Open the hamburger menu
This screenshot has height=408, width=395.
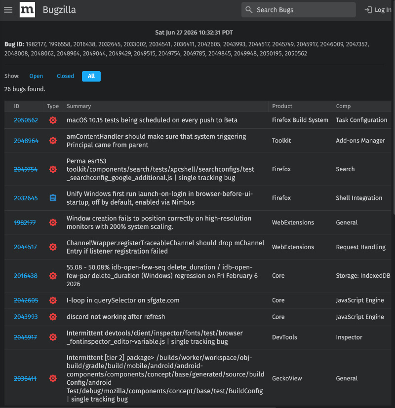[x=8, y=10]
